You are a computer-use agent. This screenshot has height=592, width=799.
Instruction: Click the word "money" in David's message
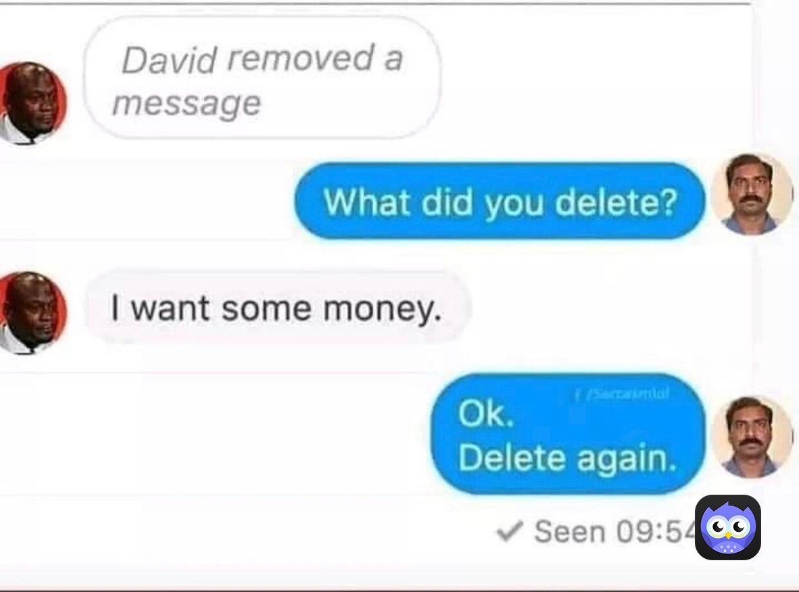click(x=382, y=310)
